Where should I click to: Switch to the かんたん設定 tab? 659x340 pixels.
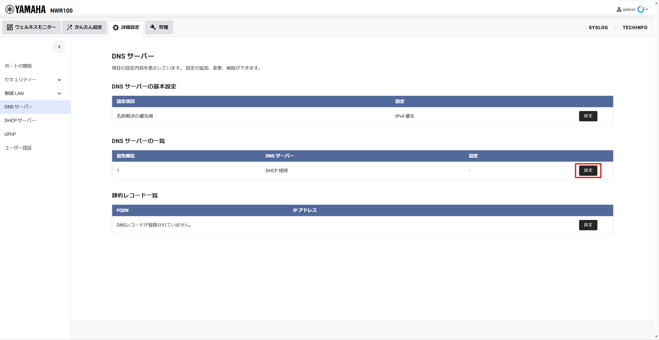84,27
